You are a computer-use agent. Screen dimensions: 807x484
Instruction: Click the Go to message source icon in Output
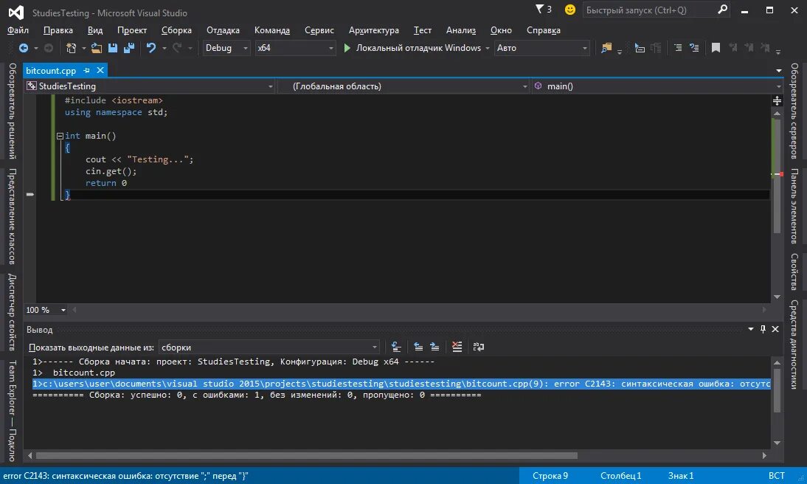(396, 347)
